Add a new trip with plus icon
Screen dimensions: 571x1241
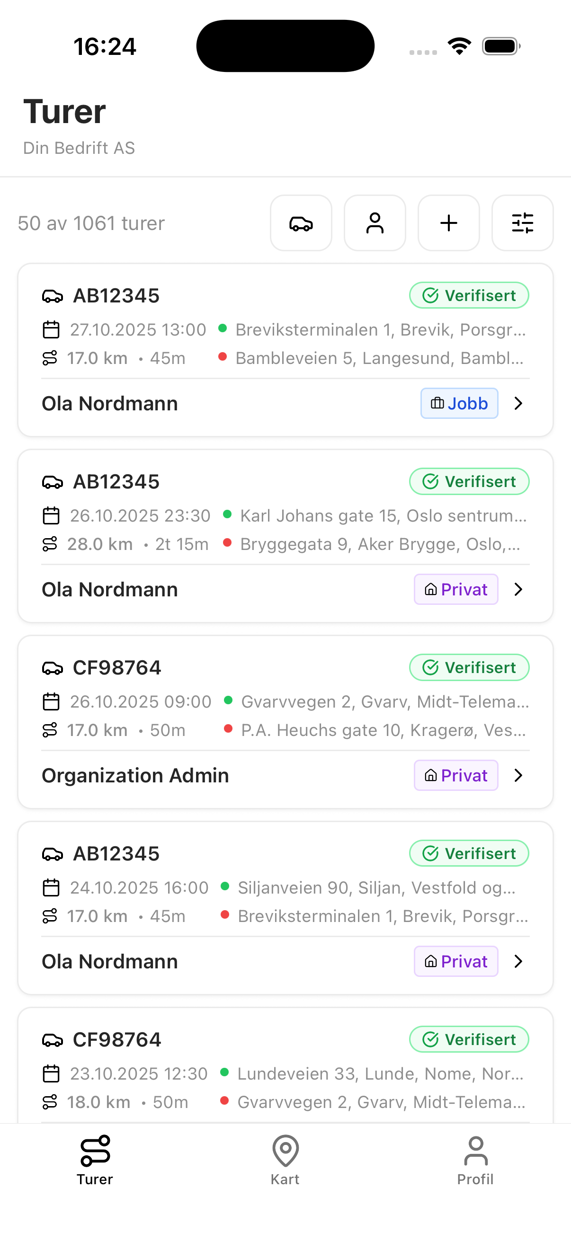pos(448,223)
